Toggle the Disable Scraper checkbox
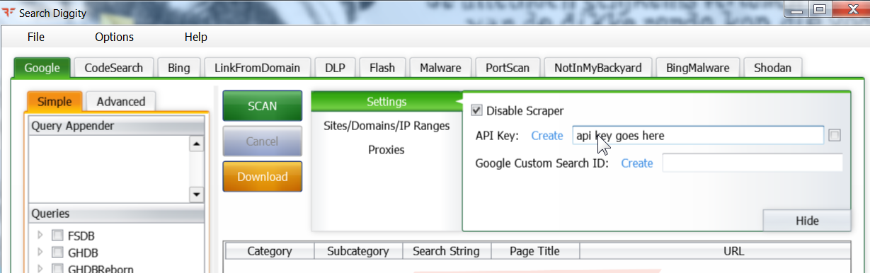Image resolution: width=870 pixels, height=273 pixels. point(477,111)
